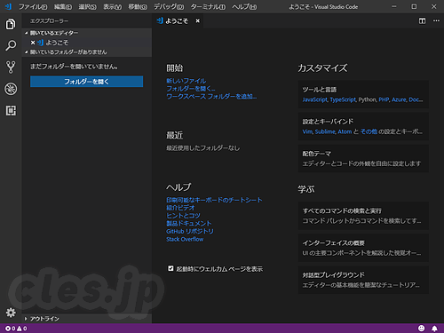Close the ようこそ tab
Image resolution: width=444 pixels, height=333 pixels.
point(198,21)
